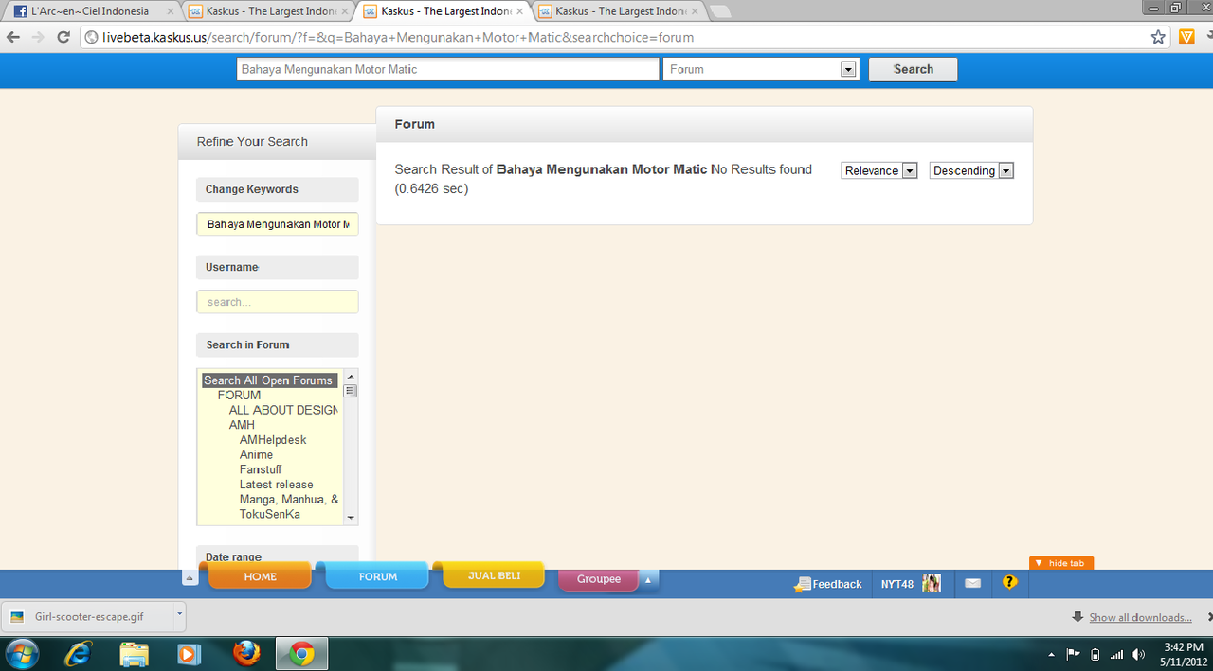
Task: Click the forum list scrollbar up arrow
Action: (351, 376)
